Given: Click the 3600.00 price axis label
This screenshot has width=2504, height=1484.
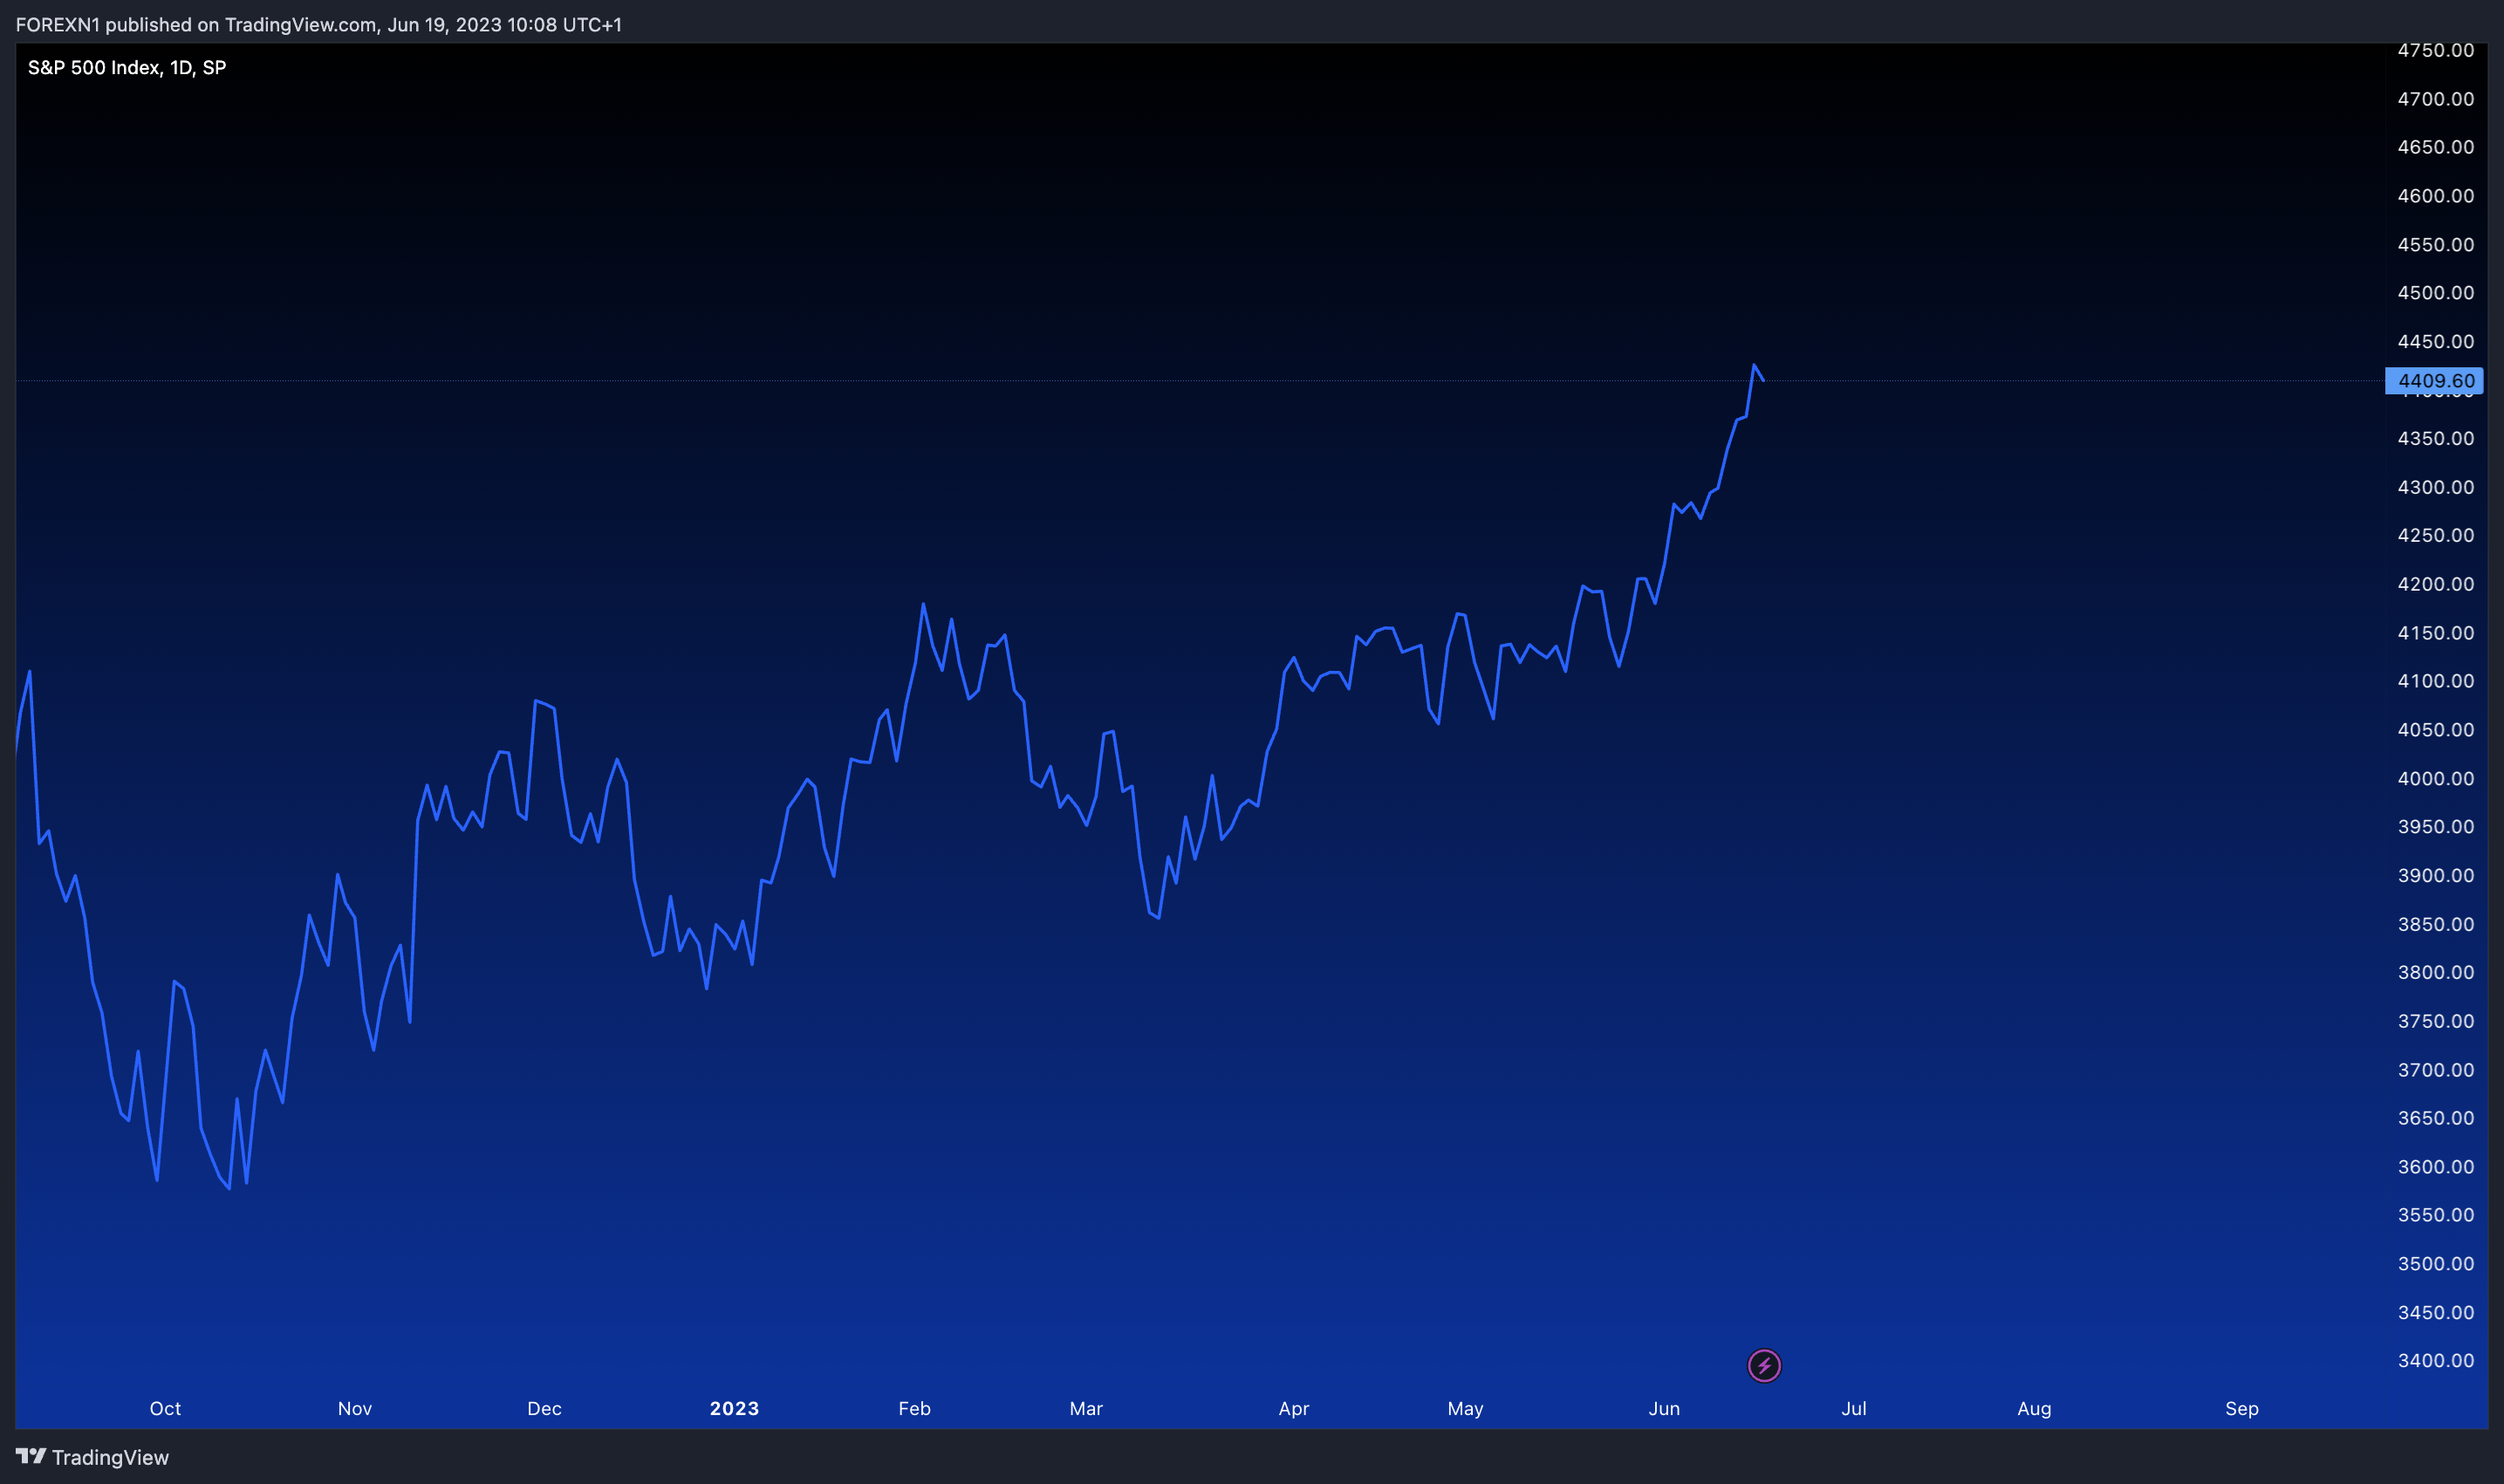Looking at the screenshot, I should (2436, 1167).
